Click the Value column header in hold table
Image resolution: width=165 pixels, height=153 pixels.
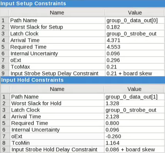pos(135,89)
